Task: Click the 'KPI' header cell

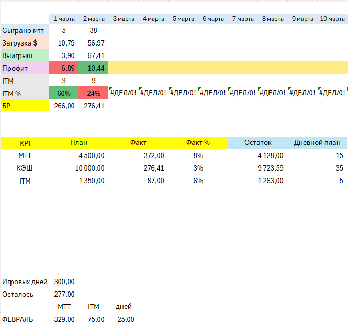Action: click(x=25, y=143)
